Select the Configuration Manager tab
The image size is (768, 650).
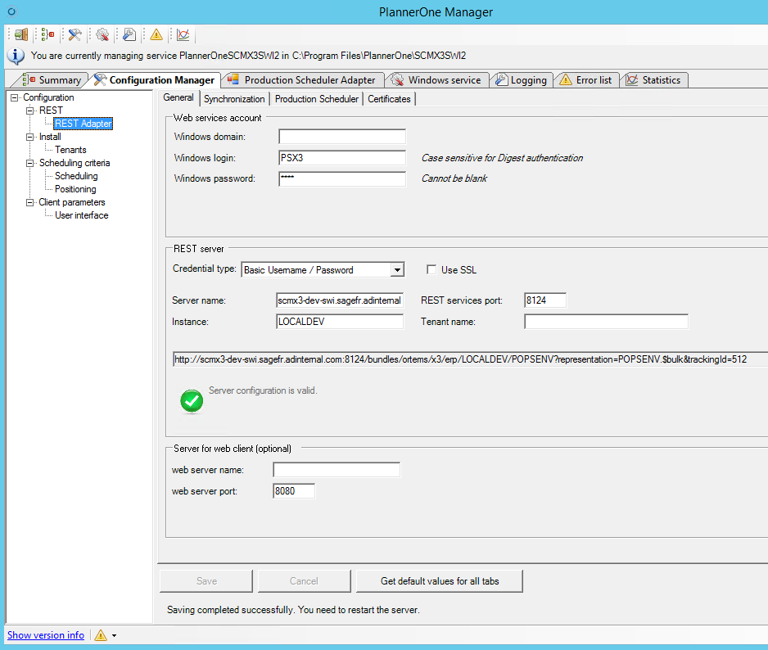(155, 80)
